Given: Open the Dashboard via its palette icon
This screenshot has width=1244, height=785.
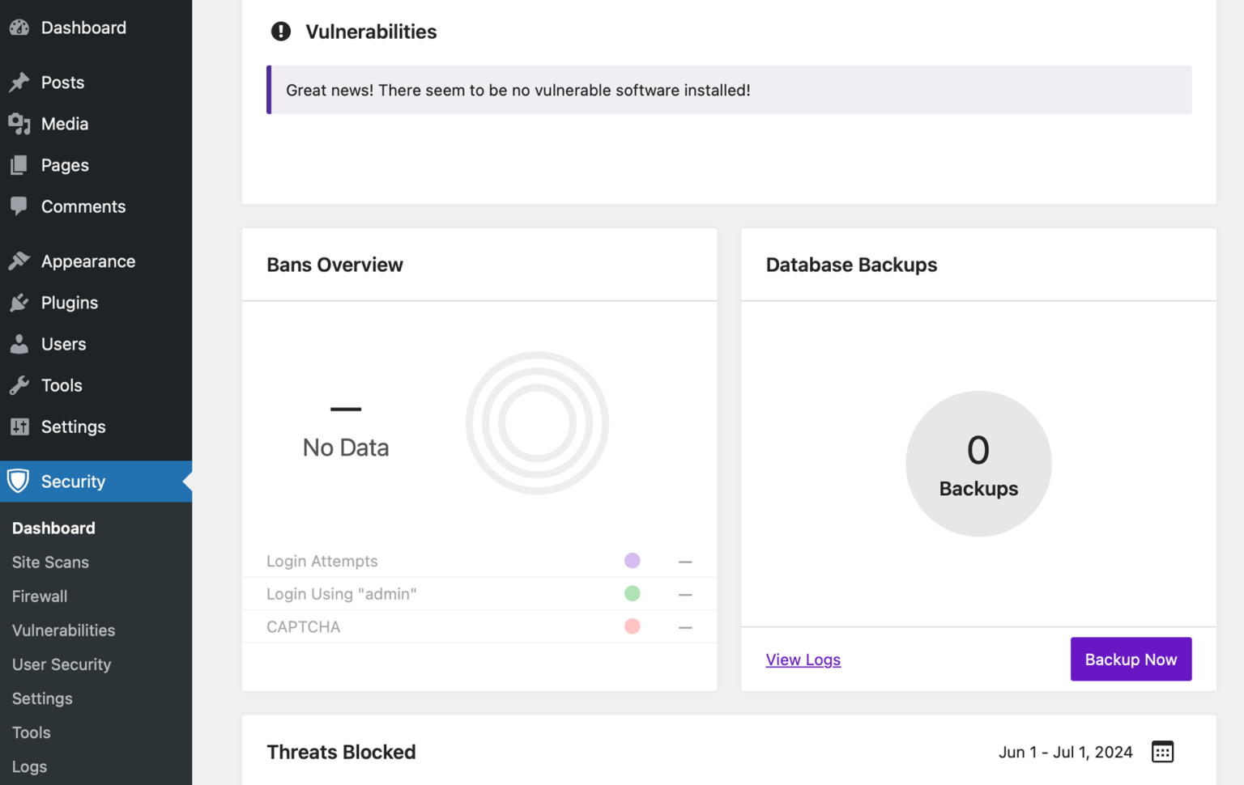Looking at the screenshot, I should point(19,27).
